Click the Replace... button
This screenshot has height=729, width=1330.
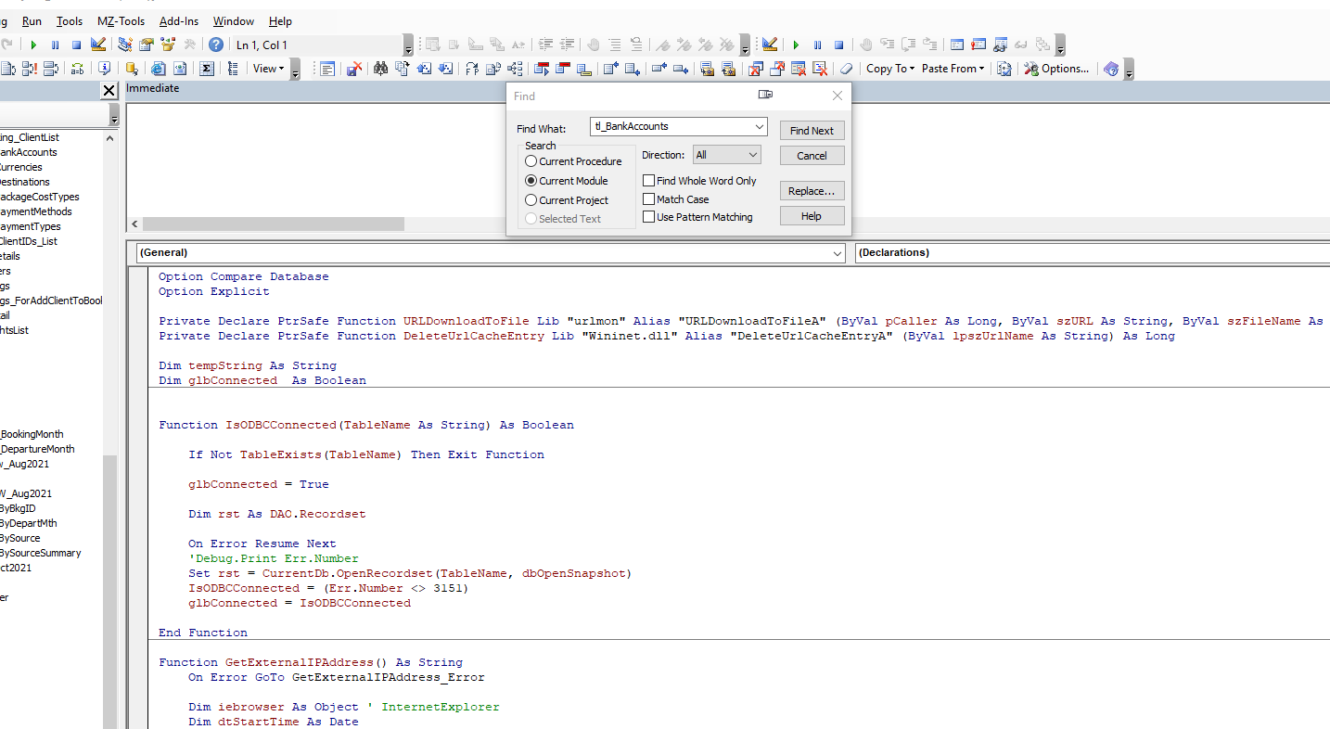[812, 191]
